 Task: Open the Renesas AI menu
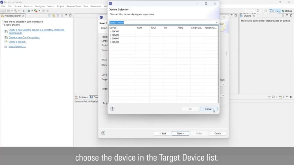pos(96,6)
